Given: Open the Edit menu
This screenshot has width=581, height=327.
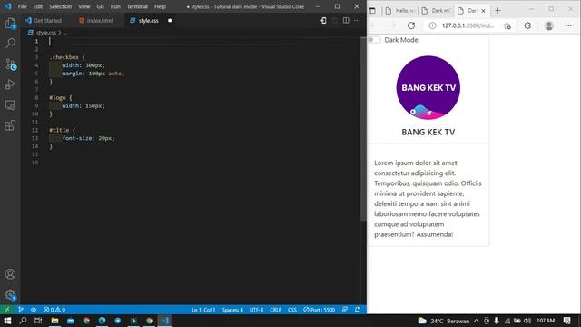Looking at the screenshot, I should point(38,6).
